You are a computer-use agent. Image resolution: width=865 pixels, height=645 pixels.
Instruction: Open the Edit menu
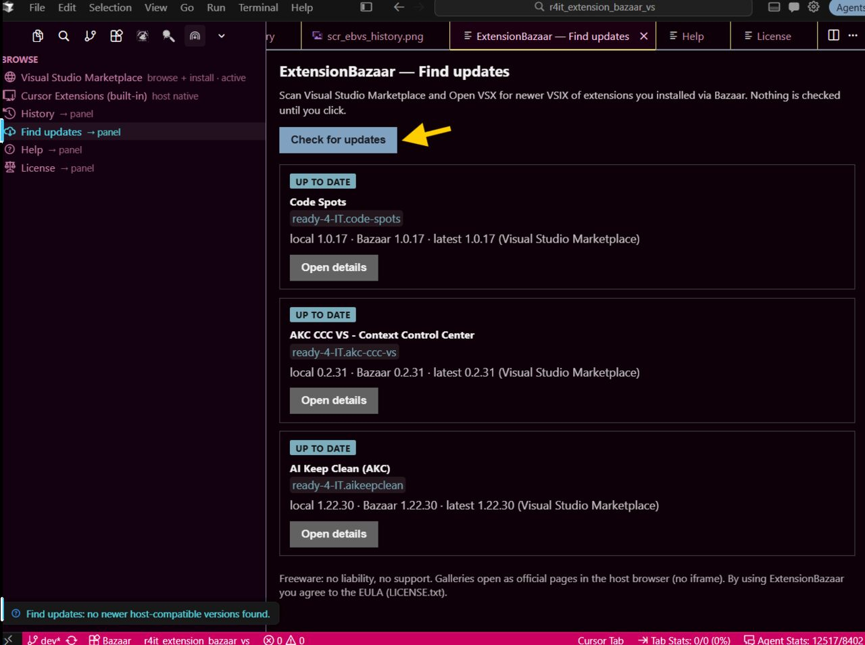[67, 7]
